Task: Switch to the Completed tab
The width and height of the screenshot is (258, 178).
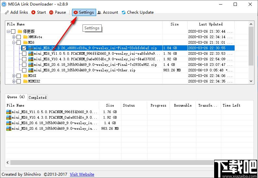Action: 37,97
